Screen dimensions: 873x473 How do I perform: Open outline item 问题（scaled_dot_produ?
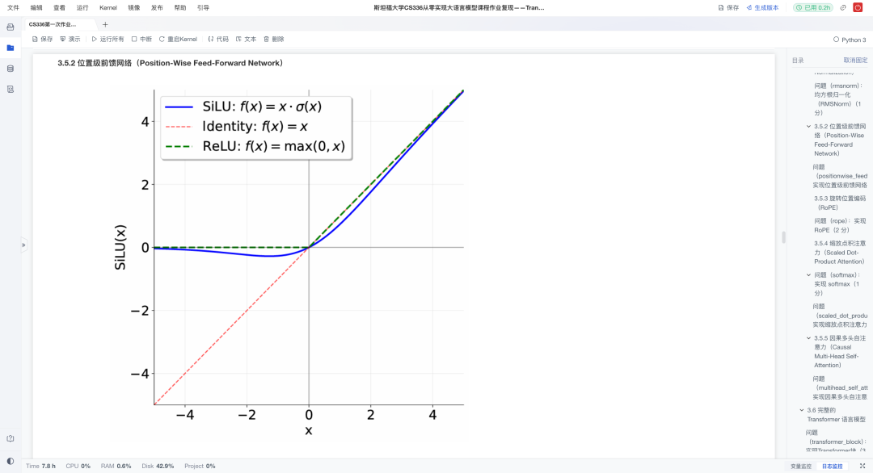coord(840,315)
